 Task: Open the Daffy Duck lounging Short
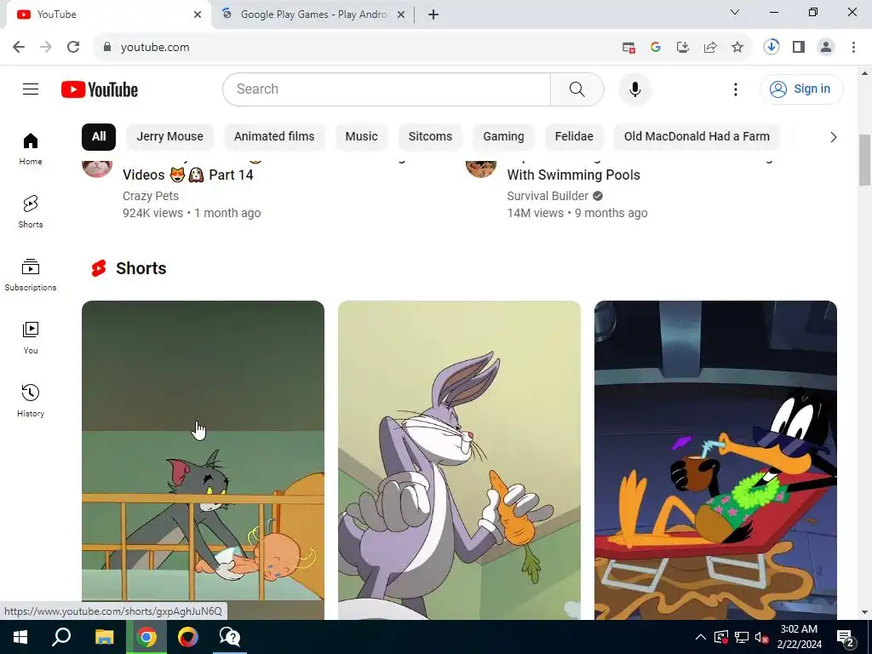coord(715,460)
